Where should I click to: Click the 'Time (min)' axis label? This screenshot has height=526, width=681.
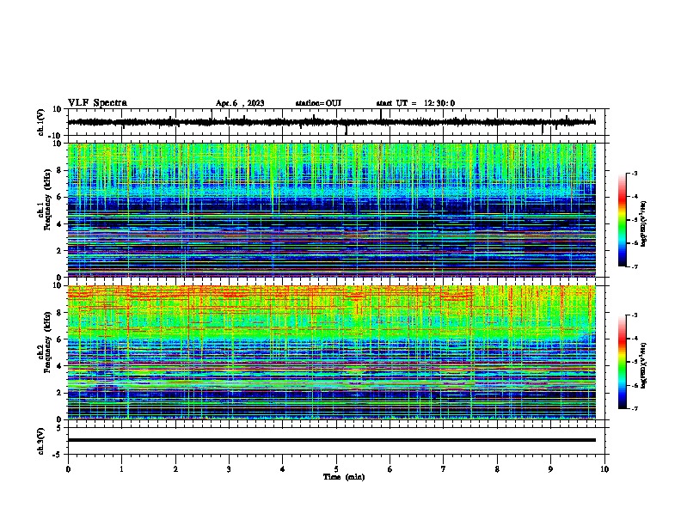point(344,477)
